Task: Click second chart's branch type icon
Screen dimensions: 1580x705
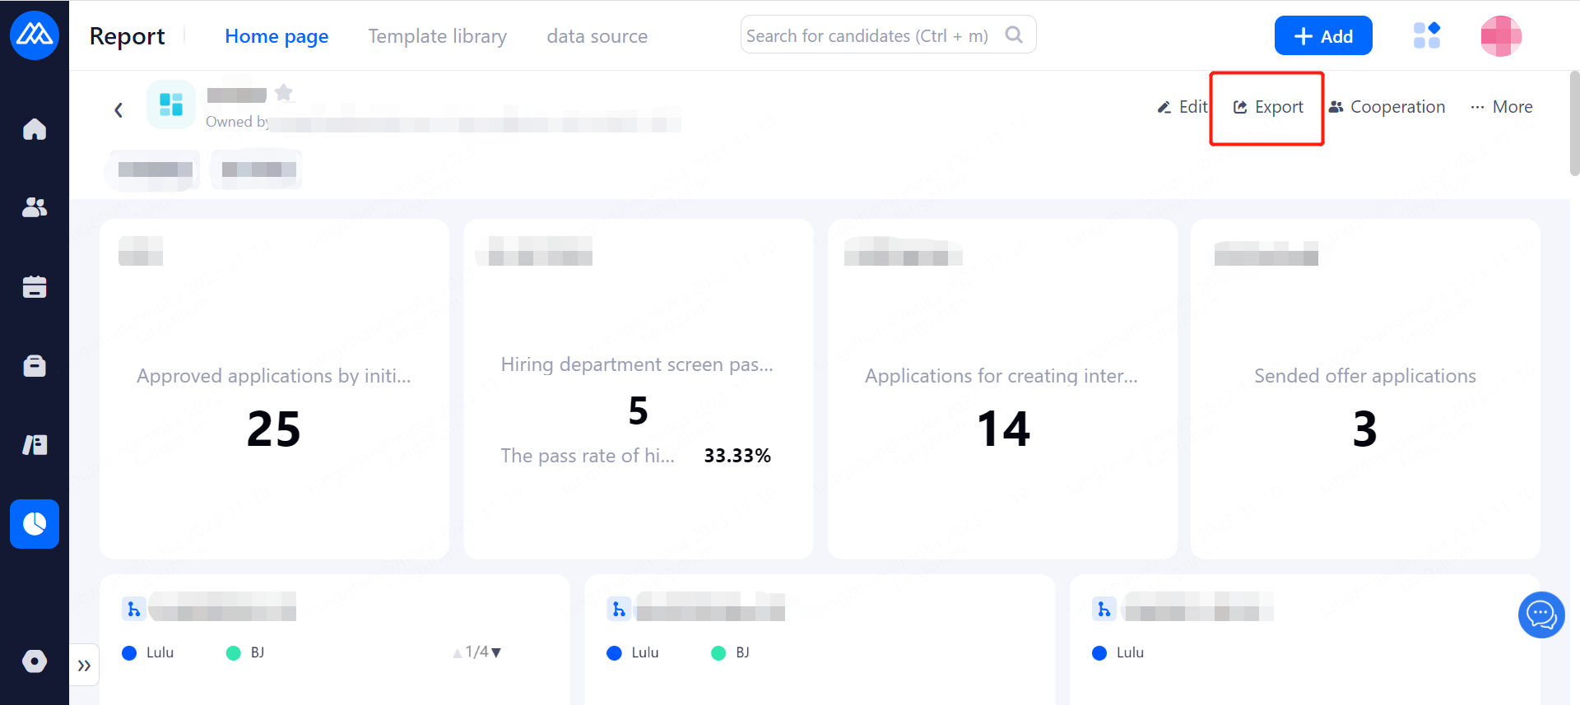Action: click(619, 609)
